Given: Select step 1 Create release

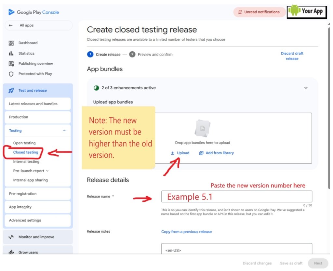Looking at the screenshot, I should 104,55.
